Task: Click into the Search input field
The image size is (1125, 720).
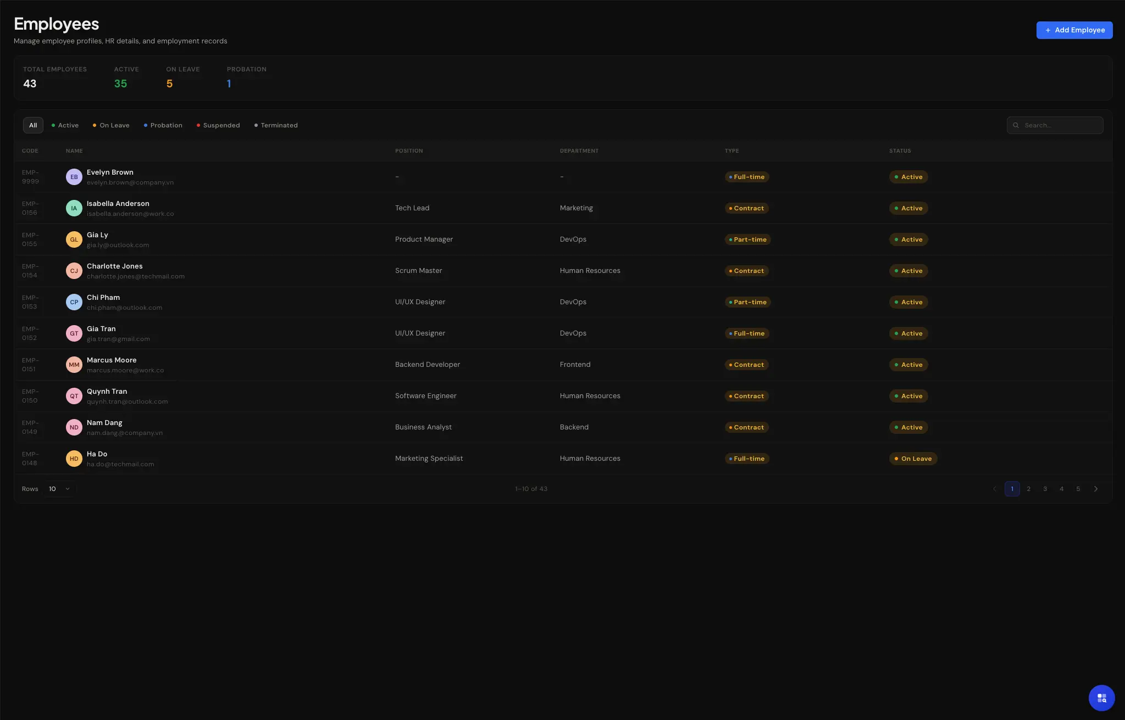Action: [x=1061, y=125]
